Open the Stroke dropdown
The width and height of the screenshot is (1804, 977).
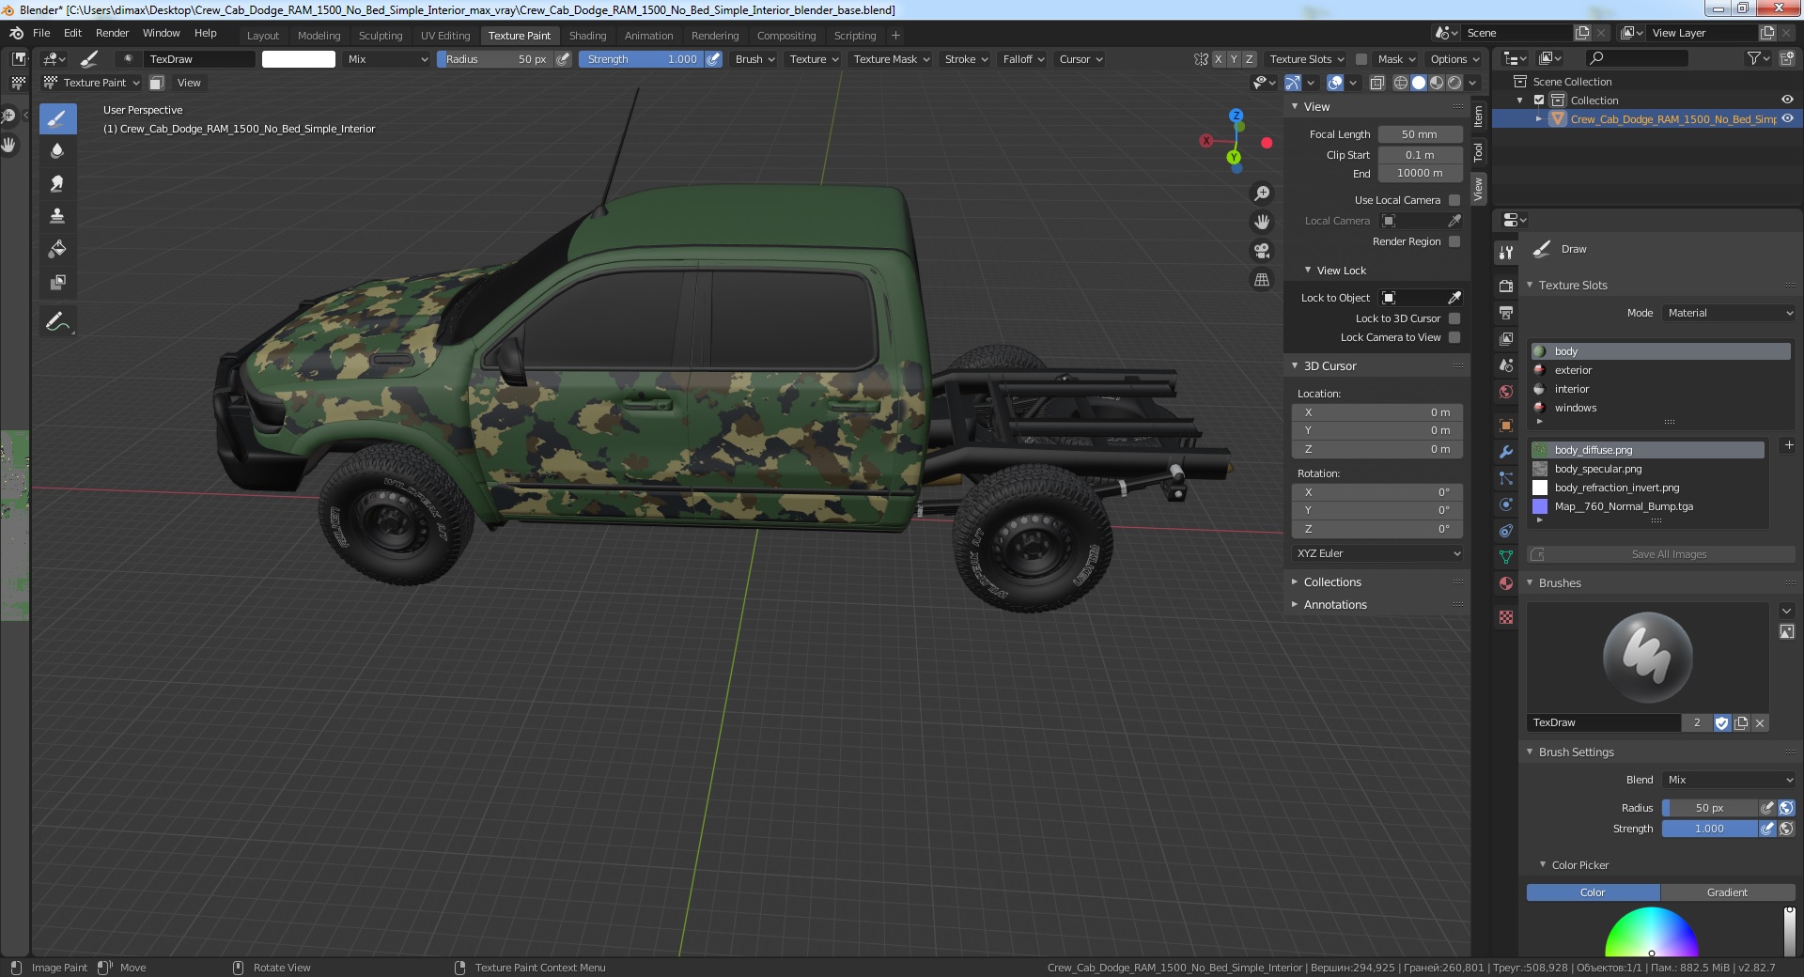tap(966, 59)
